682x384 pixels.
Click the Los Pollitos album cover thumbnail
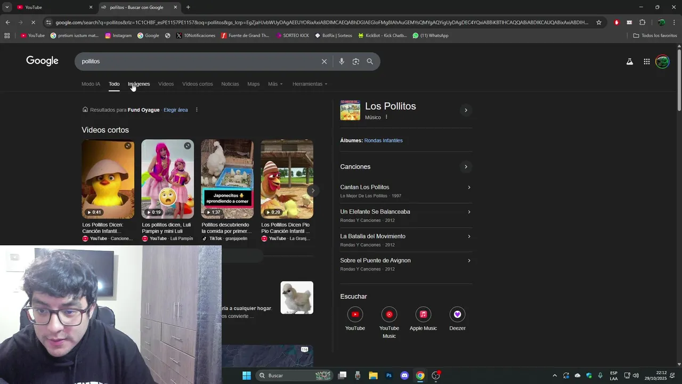click(350, 110)
